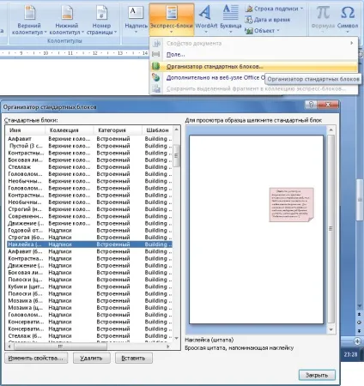Select the Строгий (н... row

point(89,209)
